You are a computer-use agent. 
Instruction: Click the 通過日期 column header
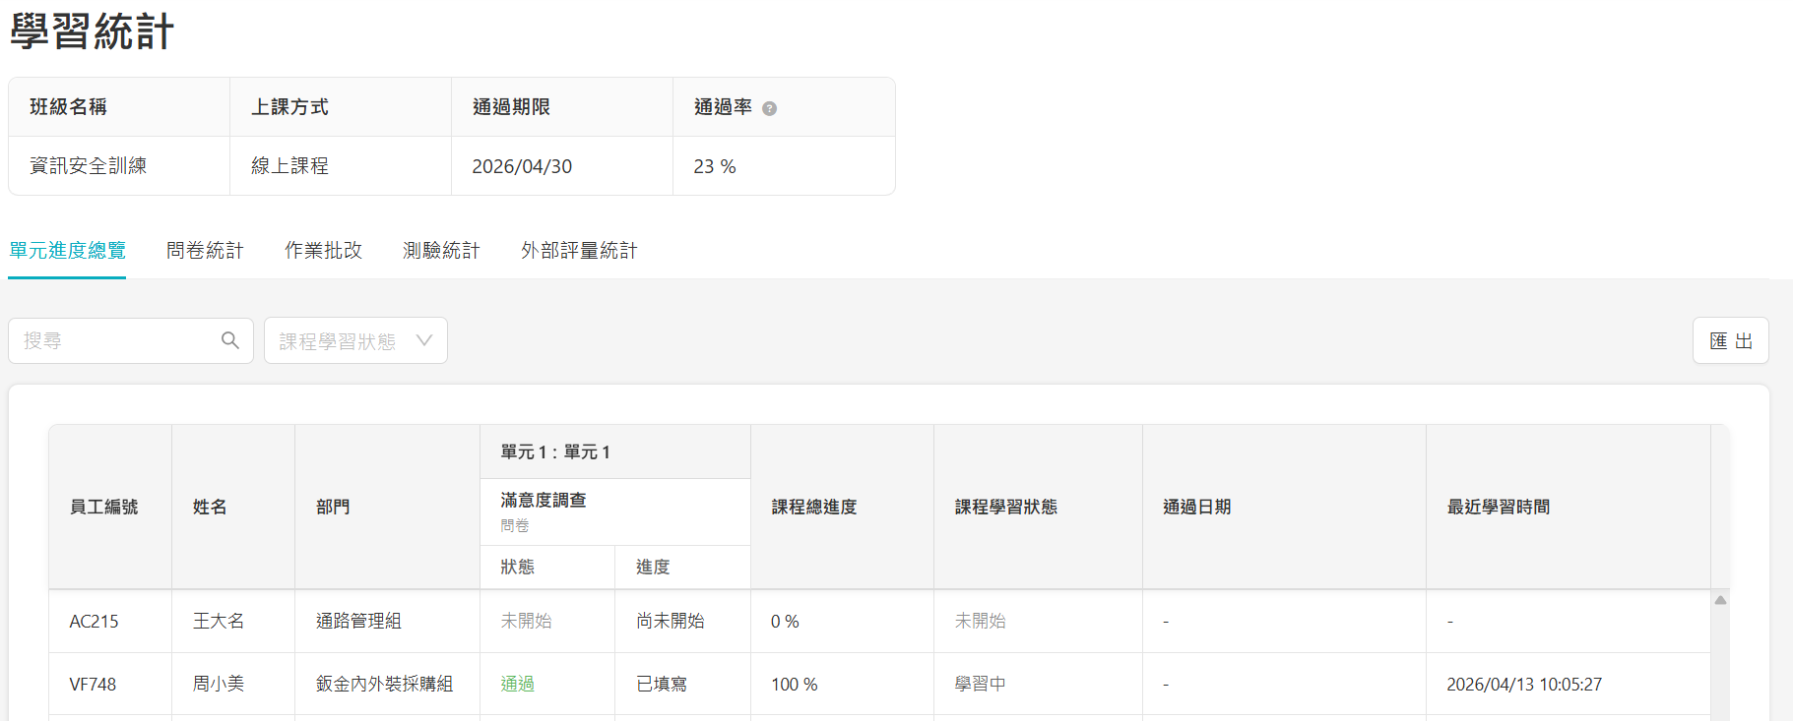(1196, 507)
